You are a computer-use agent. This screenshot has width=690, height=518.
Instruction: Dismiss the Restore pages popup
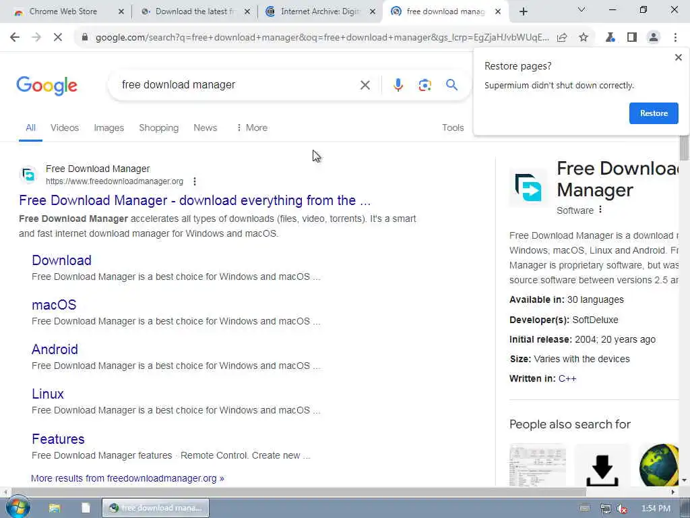click(x=678, y=57)
